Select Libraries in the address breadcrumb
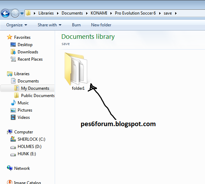Image resolution: width=205 pixels, height=184 pixels. [46, 13]
